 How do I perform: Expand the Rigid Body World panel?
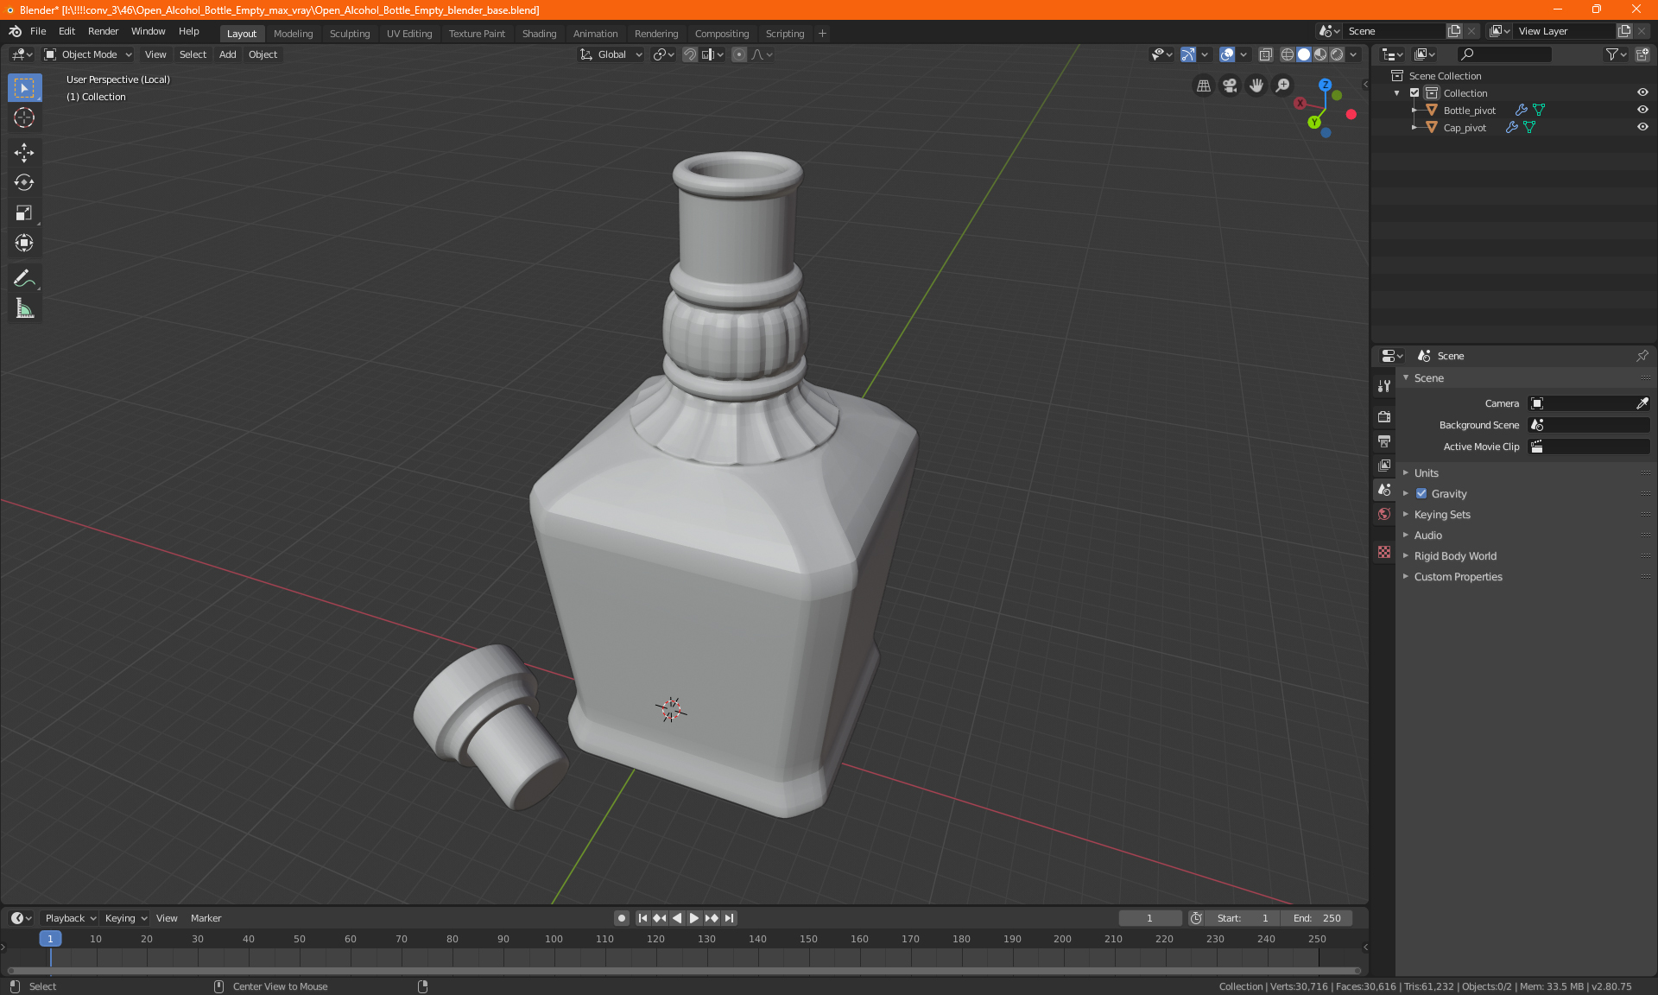click(x=1454, y=556)
